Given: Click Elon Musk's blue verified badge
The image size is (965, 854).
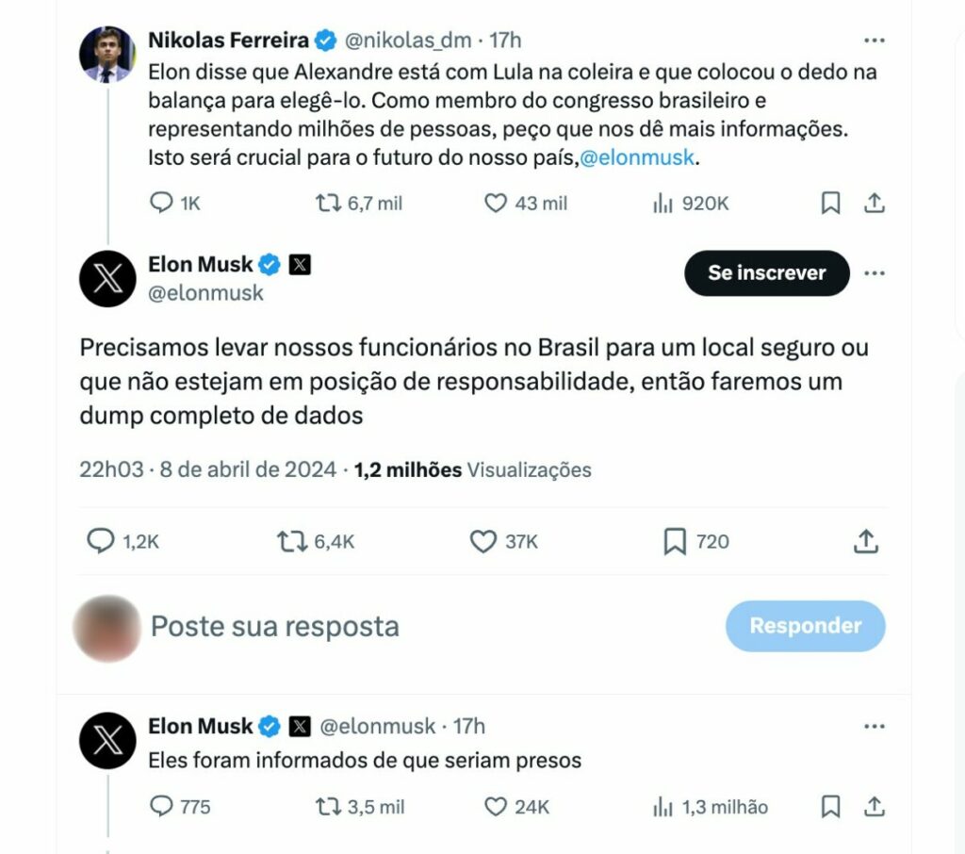Looking at the screenshot, I should point(270,264).
